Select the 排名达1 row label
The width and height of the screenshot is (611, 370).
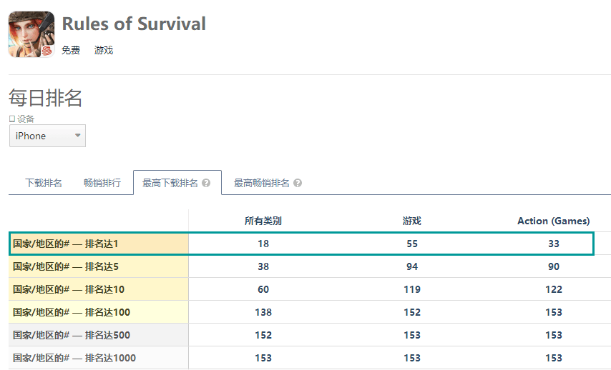point(66,244)
